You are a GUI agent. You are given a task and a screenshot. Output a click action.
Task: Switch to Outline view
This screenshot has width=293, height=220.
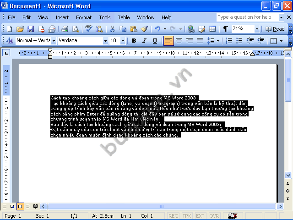pos(28,206)
